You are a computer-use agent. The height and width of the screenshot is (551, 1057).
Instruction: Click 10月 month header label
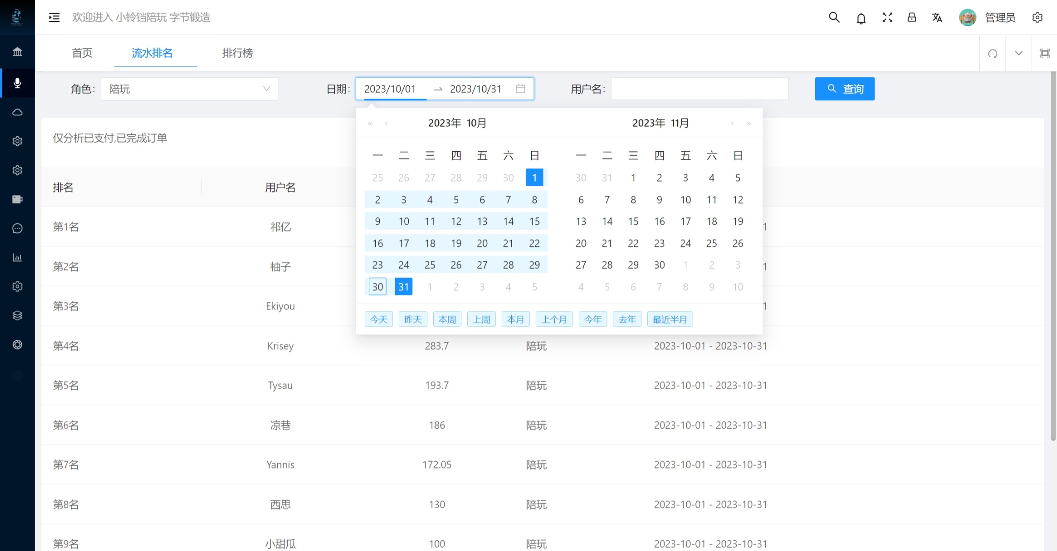(476, 123)
